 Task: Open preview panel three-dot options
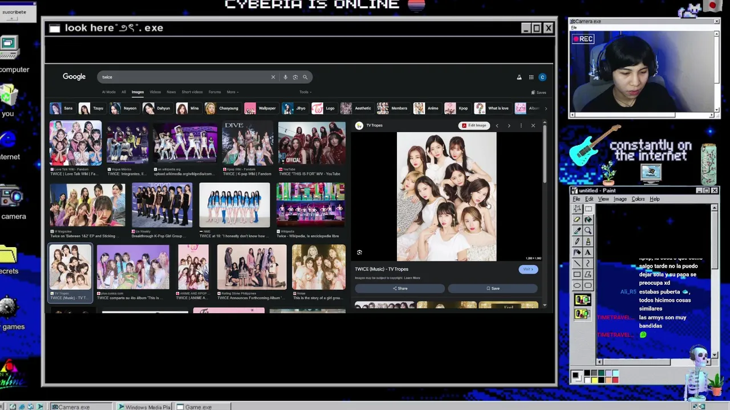(521, 125)
